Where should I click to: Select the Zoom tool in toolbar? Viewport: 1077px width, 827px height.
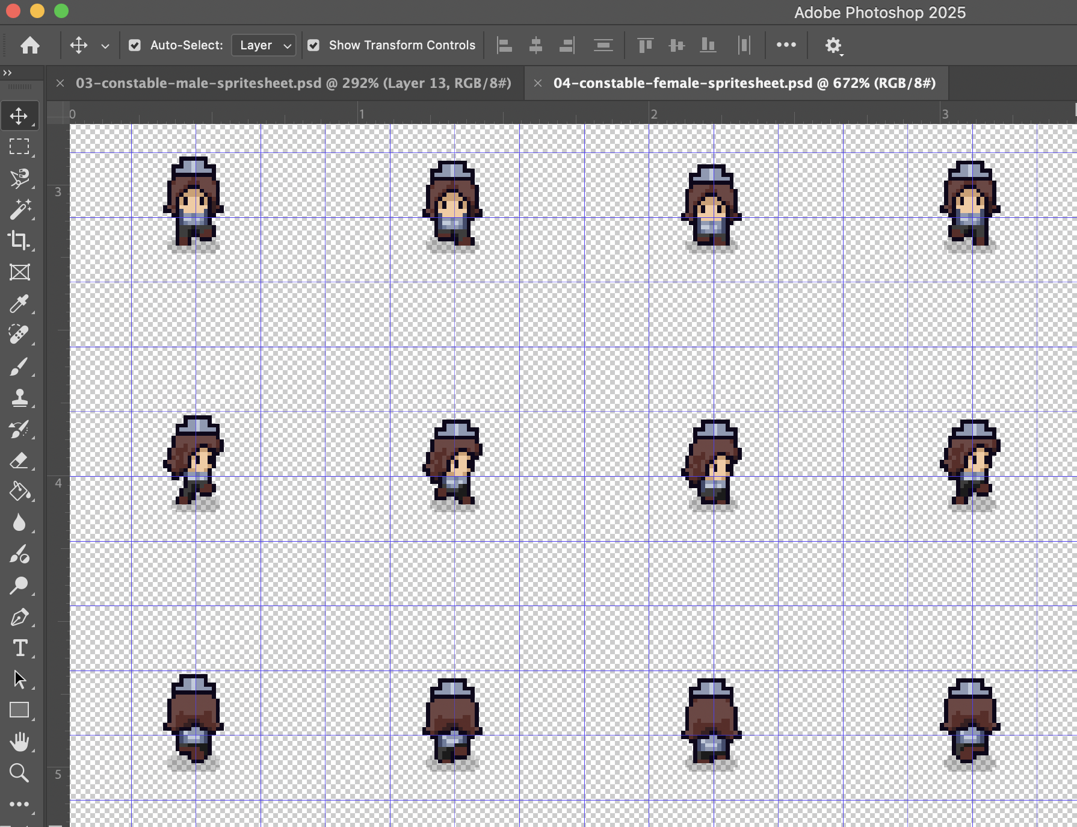click(19, 773)
